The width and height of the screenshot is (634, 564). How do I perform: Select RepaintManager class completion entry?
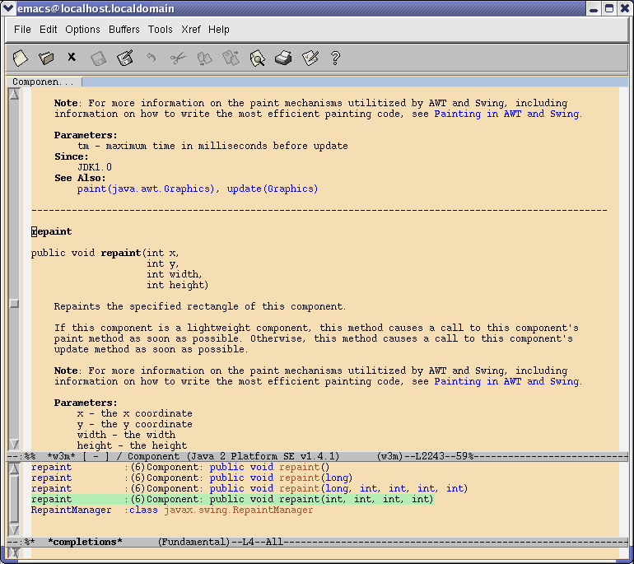tap(172, 510)
